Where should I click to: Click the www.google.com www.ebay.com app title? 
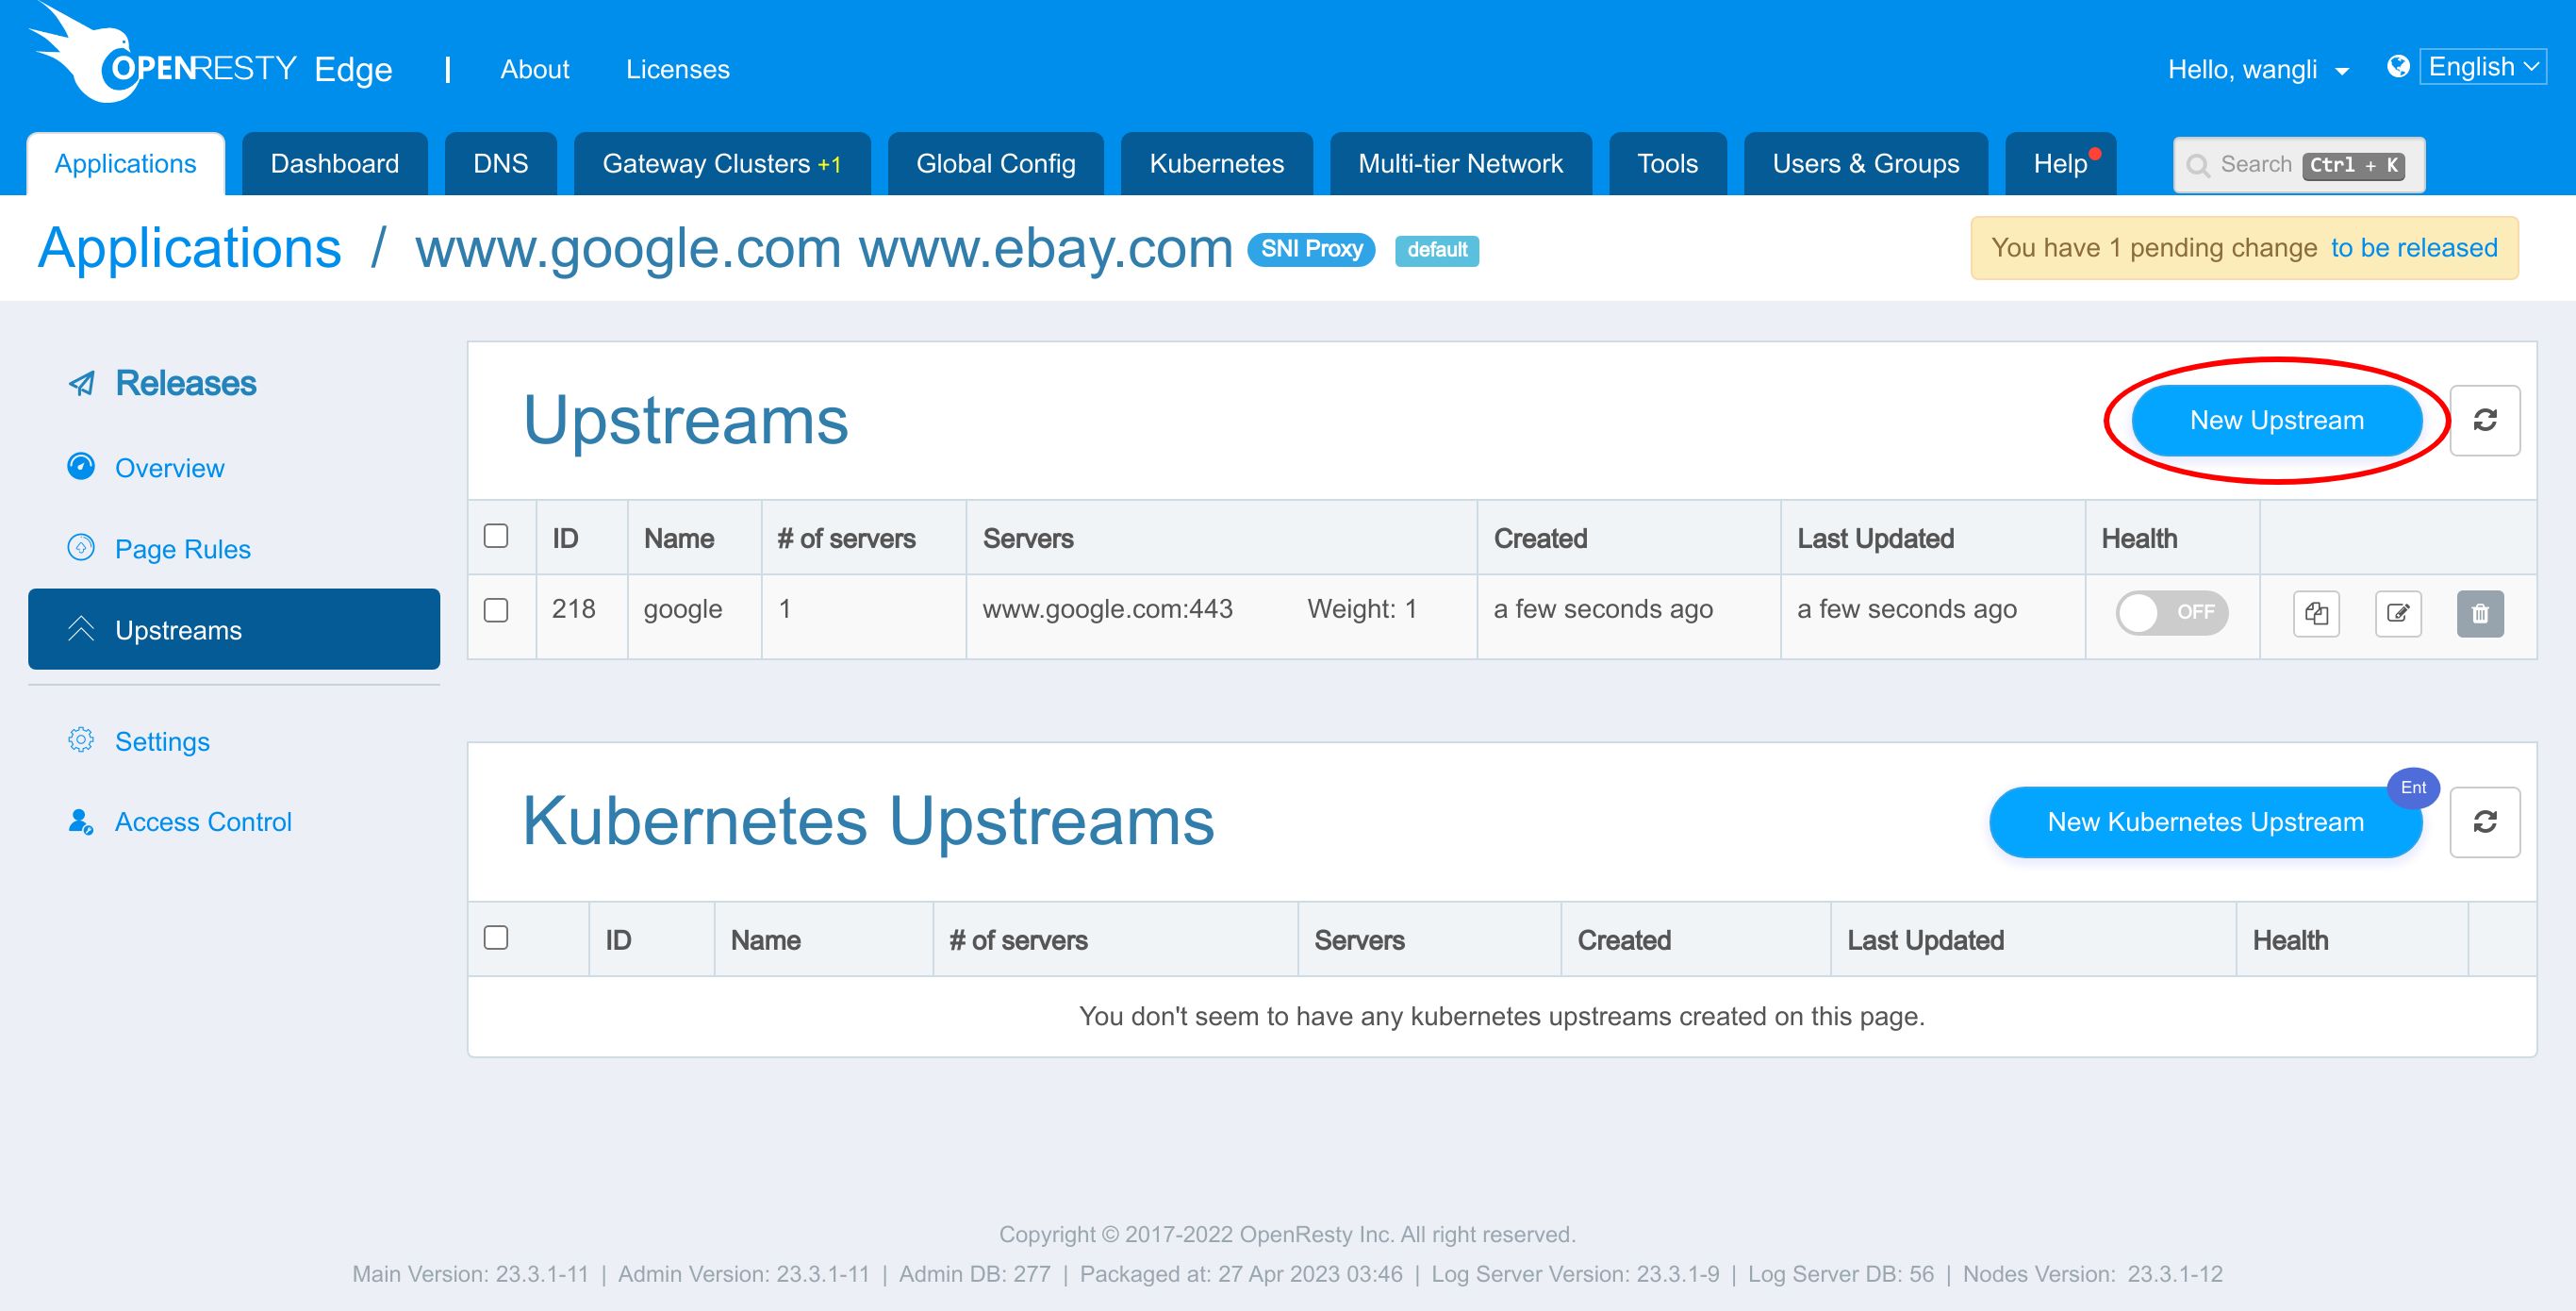825,248
